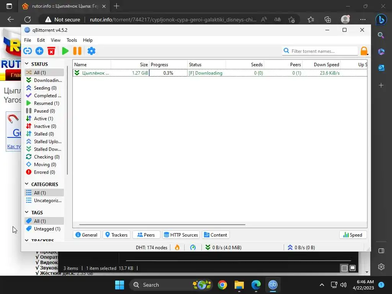The height and width of the screenshot is (294, 392).
Task: Open the Tools menu
Action: [x=72, y=40]
